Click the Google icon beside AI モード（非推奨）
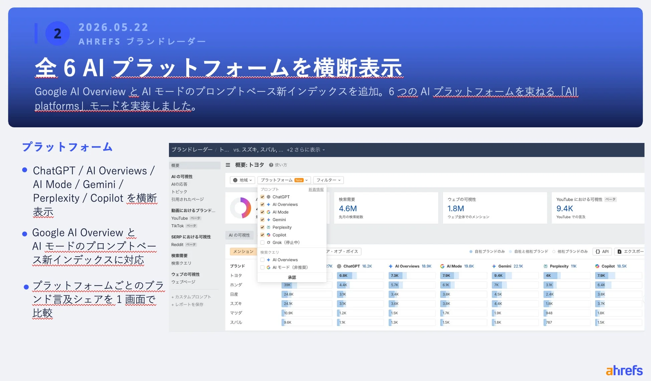Screen dimensions: 651x381 (268, 267)
